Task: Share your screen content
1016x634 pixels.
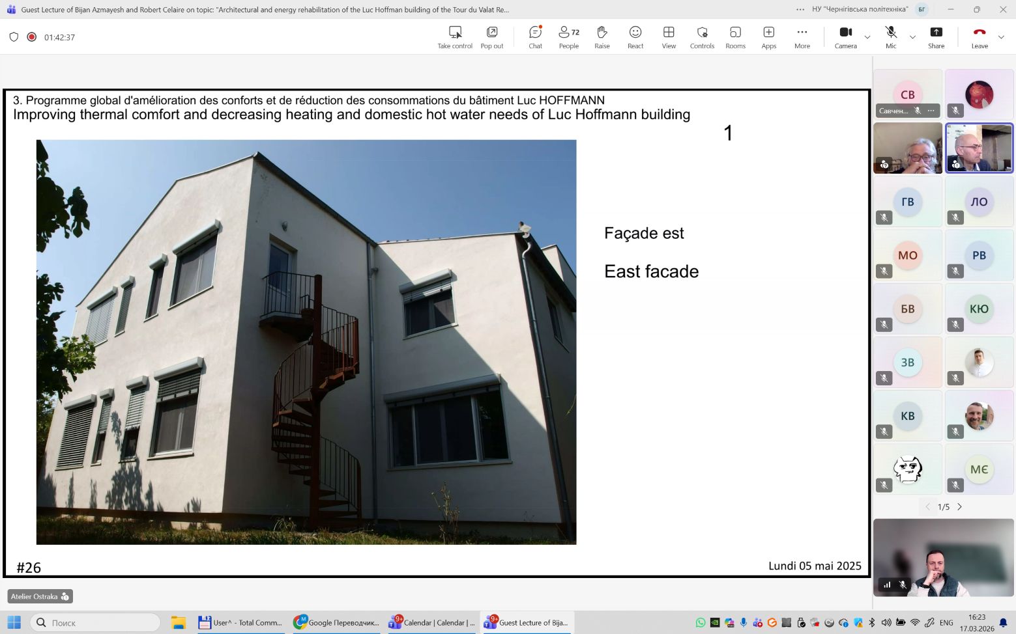Action: pos(936,37)
